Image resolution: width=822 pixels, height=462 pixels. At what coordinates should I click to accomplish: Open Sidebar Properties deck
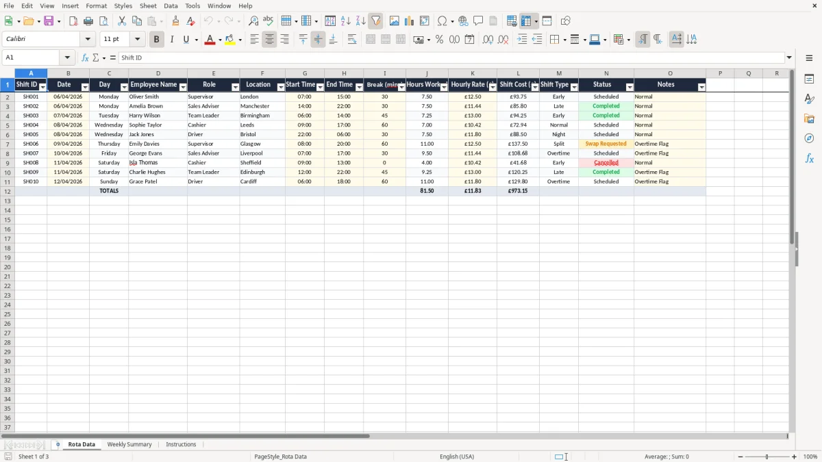pyautogui.click(x=810, y=79)
